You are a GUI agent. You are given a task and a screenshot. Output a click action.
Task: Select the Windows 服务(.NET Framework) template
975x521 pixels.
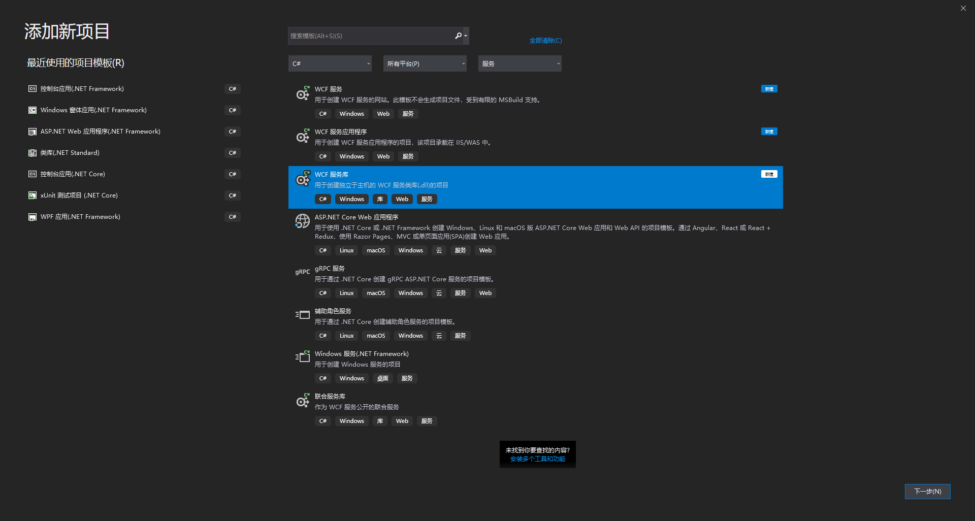(536, 367)
